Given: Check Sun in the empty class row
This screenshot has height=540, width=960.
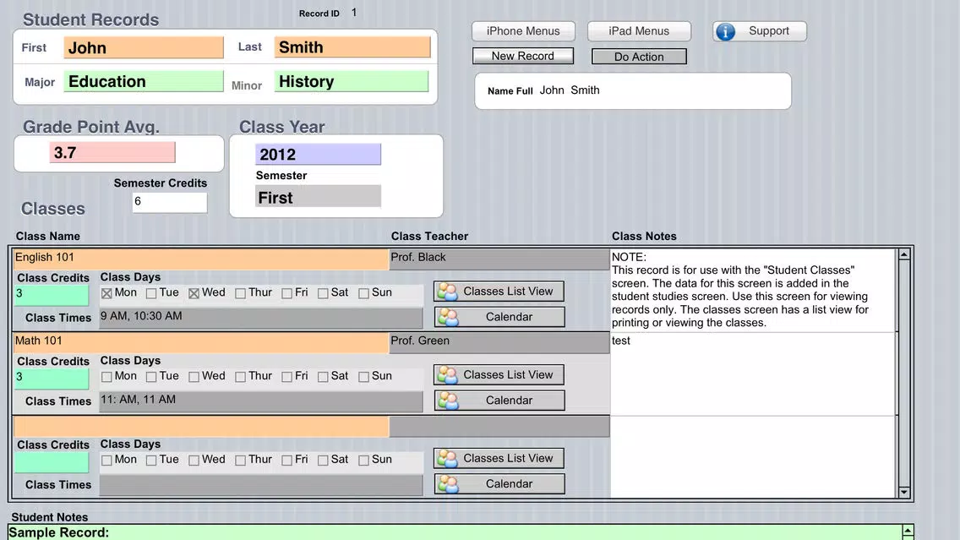Looking at the screenshot, I should [363, 460].
